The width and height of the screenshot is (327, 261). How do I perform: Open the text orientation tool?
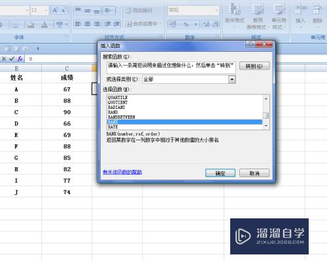tap(109, 10)
